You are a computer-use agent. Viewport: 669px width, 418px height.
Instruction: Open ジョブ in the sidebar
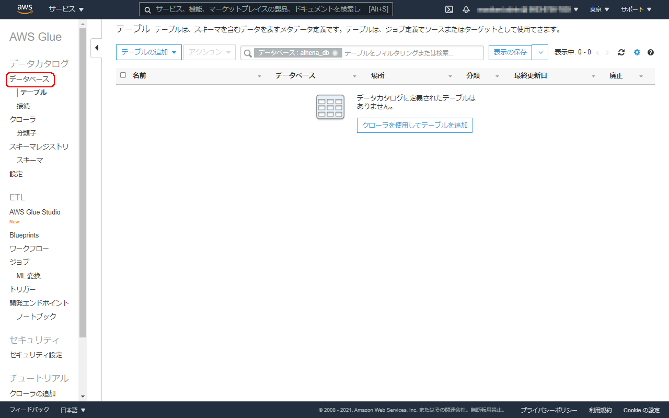pos(19,262)
